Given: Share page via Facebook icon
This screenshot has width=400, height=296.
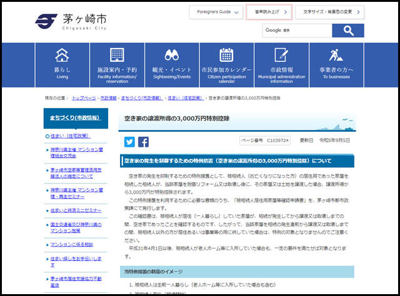Looking at the screenshot, I should pyautogui.click(x=143, y=141).
